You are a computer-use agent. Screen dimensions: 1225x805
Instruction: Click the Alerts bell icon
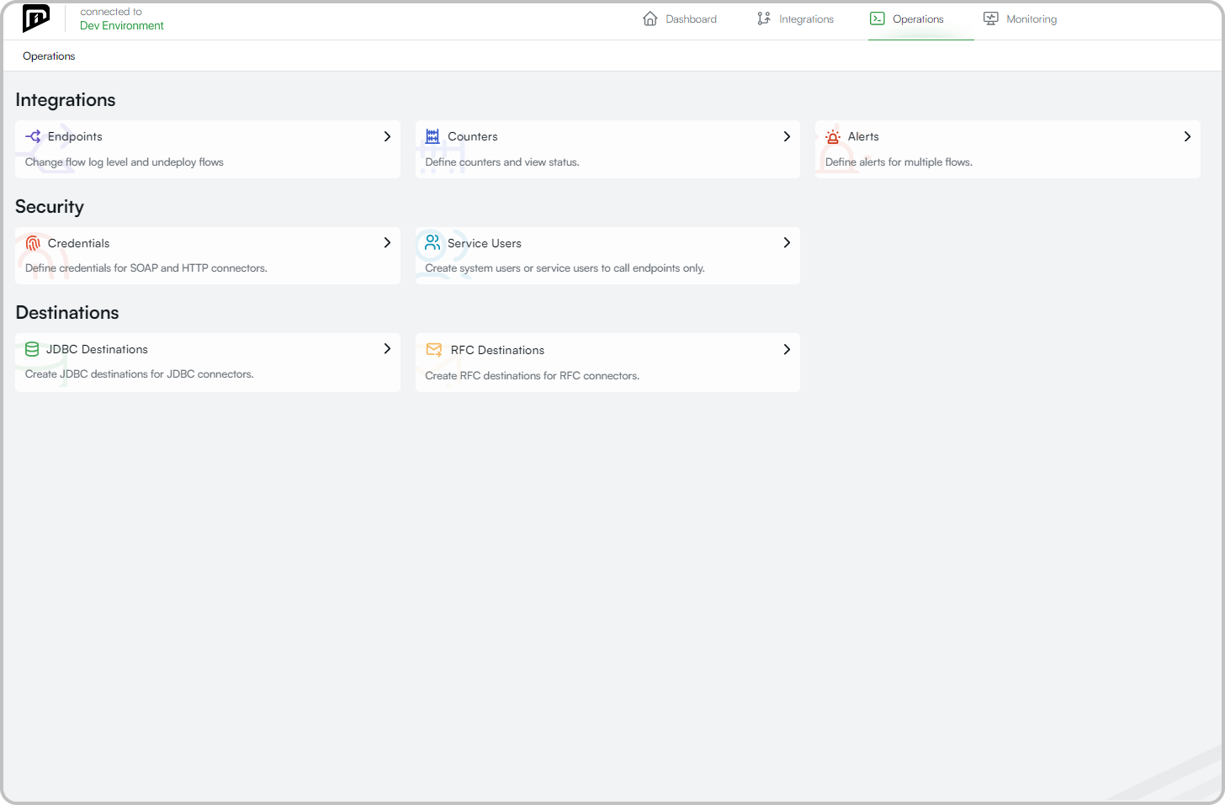click(832, 136)
